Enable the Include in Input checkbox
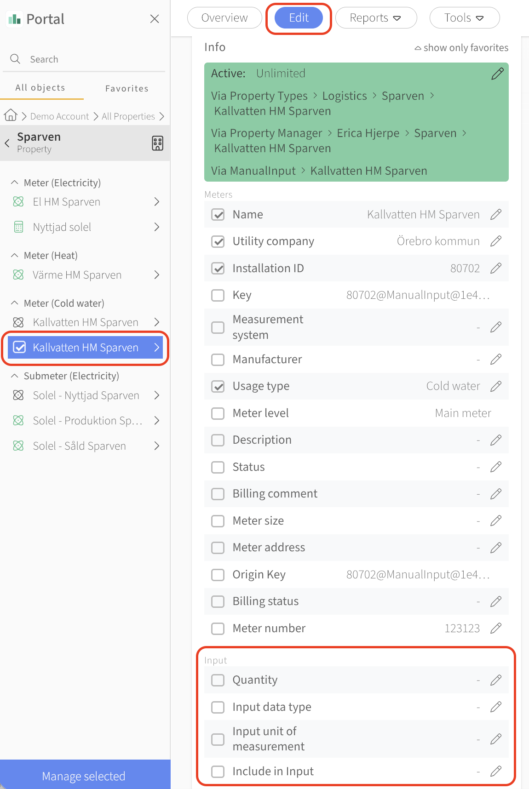 (x=218, y=772)
